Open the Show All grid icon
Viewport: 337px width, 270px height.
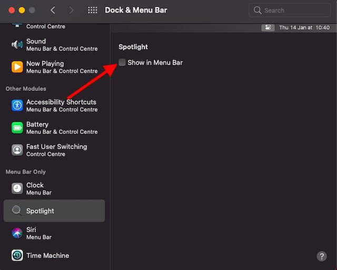(93, 10)
